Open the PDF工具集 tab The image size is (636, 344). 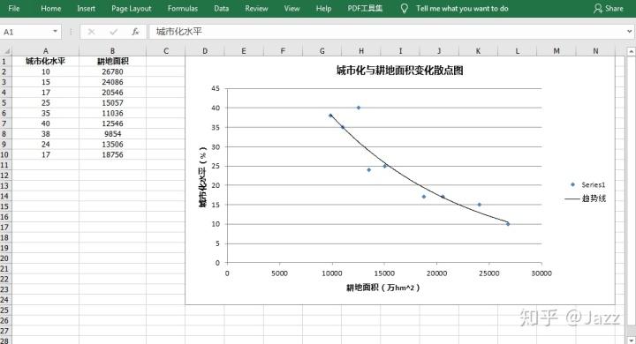click(x=365, y=9)
